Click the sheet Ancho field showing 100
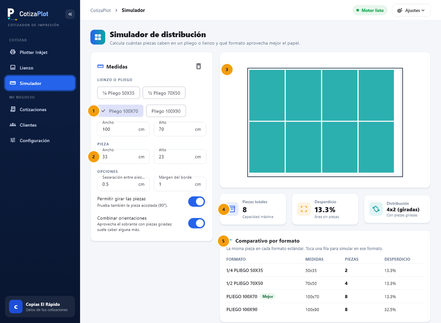Image resolution: width=441 pixels, height=323 pixels. [x=123, y=129]
